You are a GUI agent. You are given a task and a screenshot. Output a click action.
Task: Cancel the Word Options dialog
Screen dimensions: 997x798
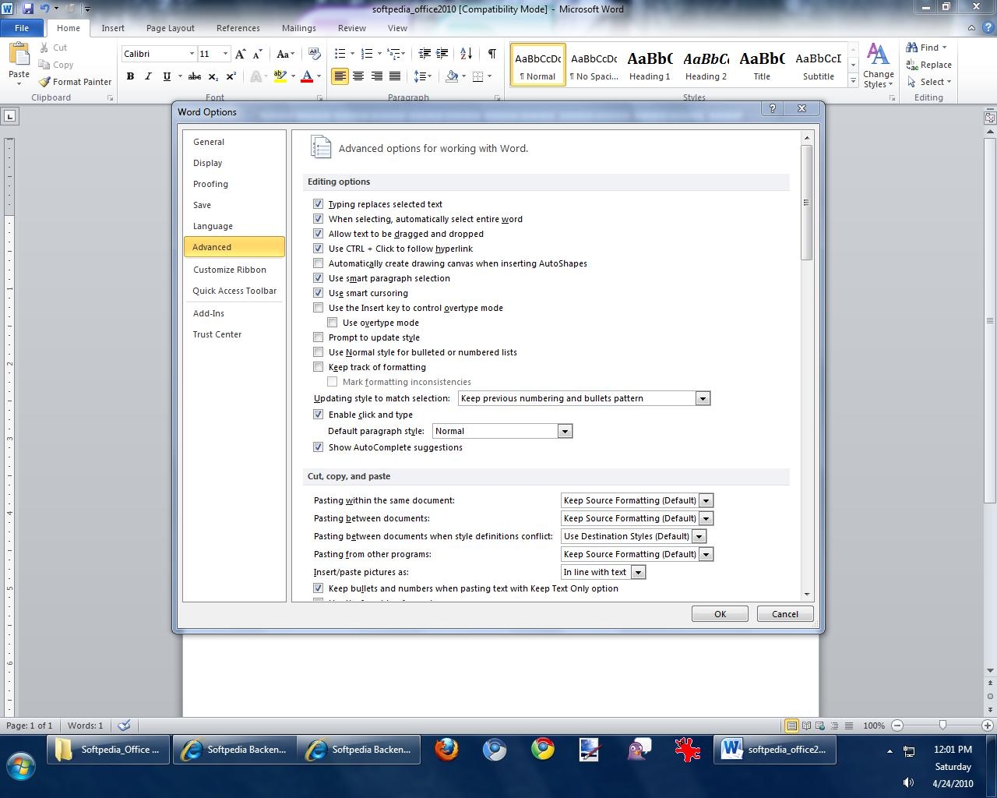click(x=784, y=614)
